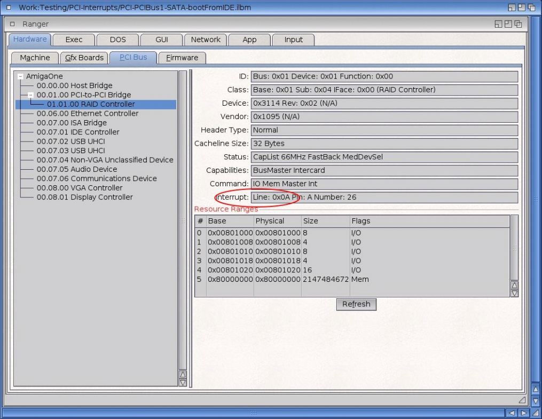Select 00.07.01 IDE Controller entry
542x419 pixels.
(x=78, y=132)
